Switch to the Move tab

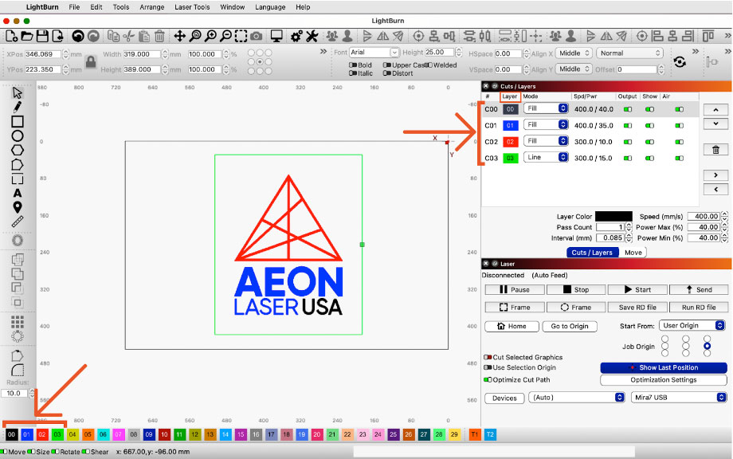point(633,253)
